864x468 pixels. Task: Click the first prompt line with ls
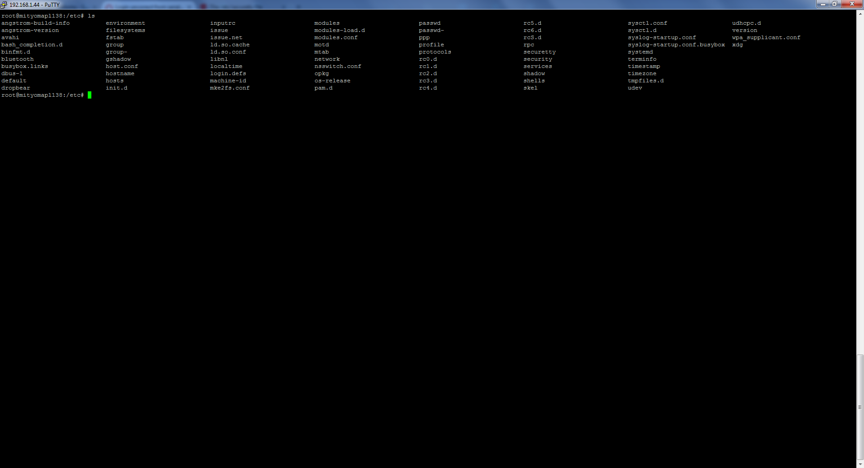48,16
